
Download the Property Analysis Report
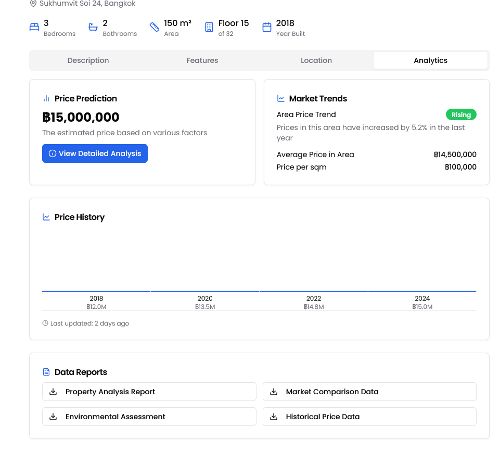(149, 392)
